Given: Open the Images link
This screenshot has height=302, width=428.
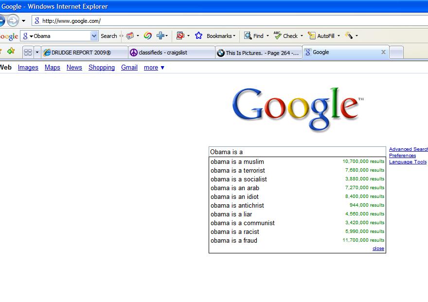Looking at the screenshot, I should click(28, 68).
